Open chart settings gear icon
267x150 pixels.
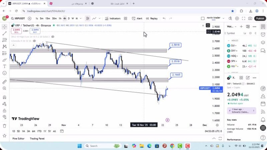237,19
